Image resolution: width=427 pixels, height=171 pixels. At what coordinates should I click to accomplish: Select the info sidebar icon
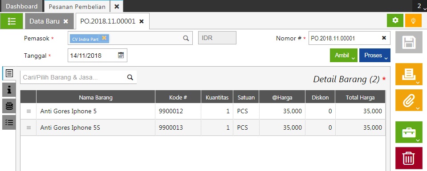coord(9,90)
